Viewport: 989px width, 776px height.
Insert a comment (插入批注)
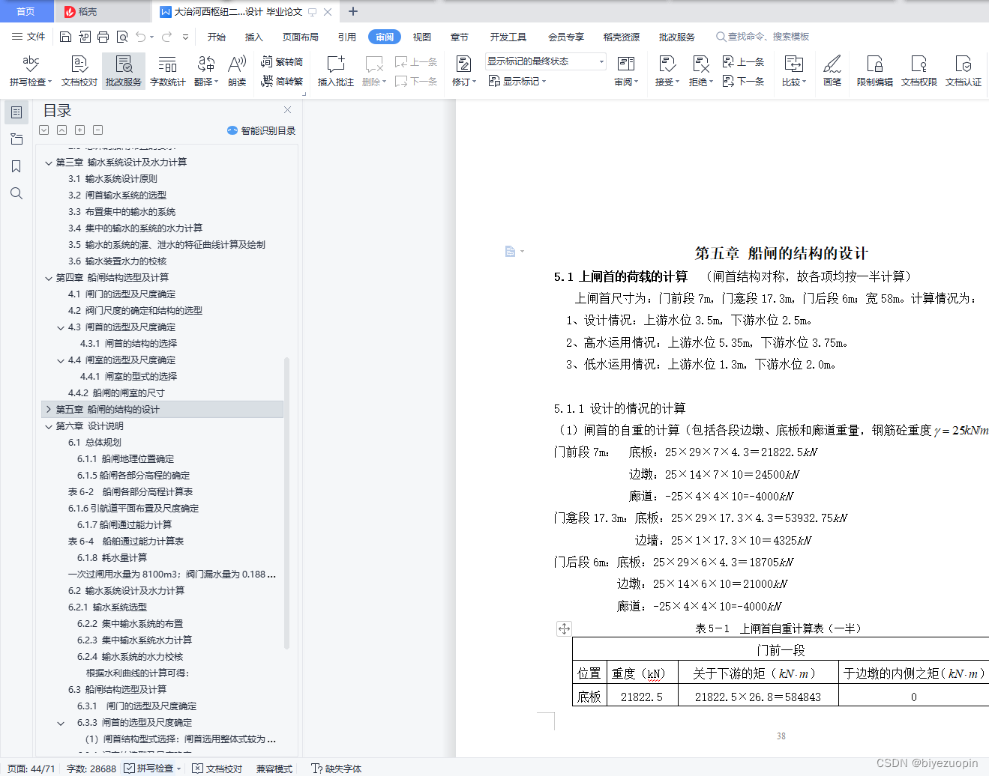pyautogui.click(x=335, y=71)
